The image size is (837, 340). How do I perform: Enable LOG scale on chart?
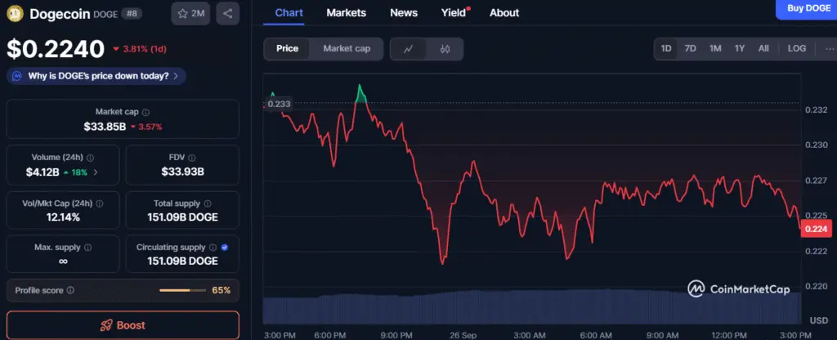click(x=797, y=48)
